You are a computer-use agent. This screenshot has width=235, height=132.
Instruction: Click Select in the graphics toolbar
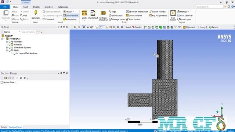click(128, 27)
